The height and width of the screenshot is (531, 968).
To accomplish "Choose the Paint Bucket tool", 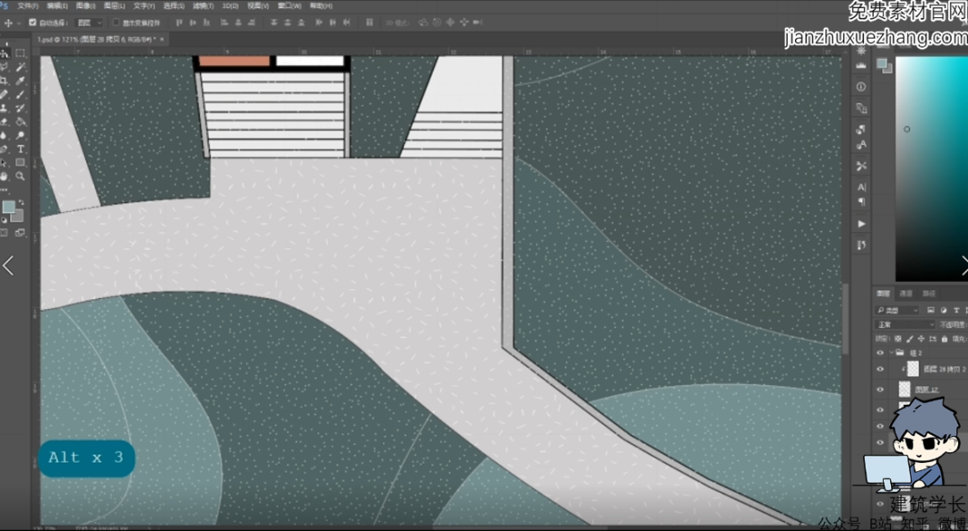I will pos(21,122).
